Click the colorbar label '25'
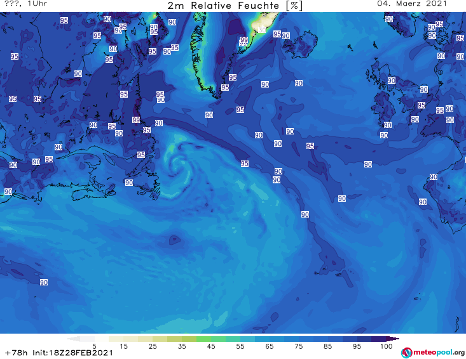Image resolution: width=466 pixels, height=359 pixels. coord(153,346)
